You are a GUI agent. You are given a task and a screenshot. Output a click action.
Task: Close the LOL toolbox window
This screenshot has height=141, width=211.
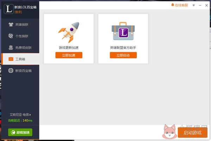[206, 5]
